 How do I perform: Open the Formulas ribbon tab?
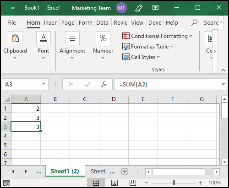coord(85,23)
